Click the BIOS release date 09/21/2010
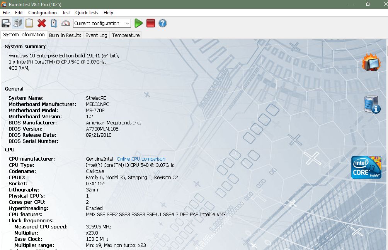The height and width of the screenshot is (250, 388). tap(99, 135)
